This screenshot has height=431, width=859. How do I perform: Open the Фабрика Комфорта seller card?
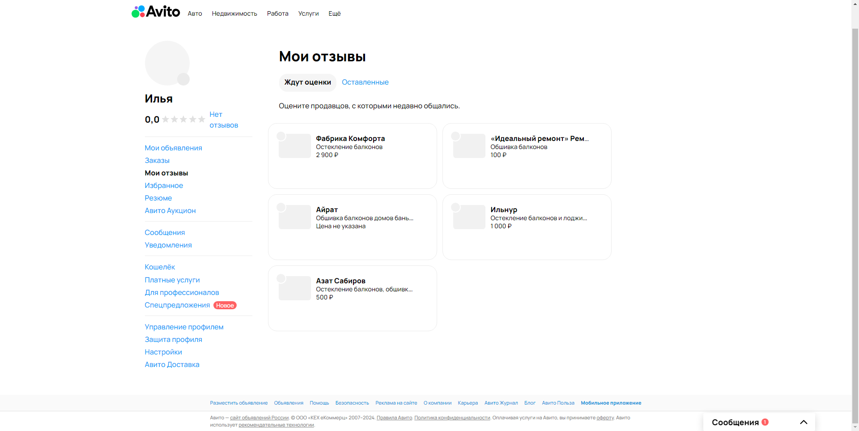coord(353,156)
